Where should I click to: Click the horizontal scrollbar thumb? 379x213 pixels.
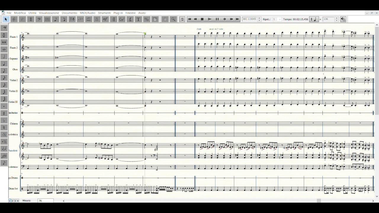(319, 201)
